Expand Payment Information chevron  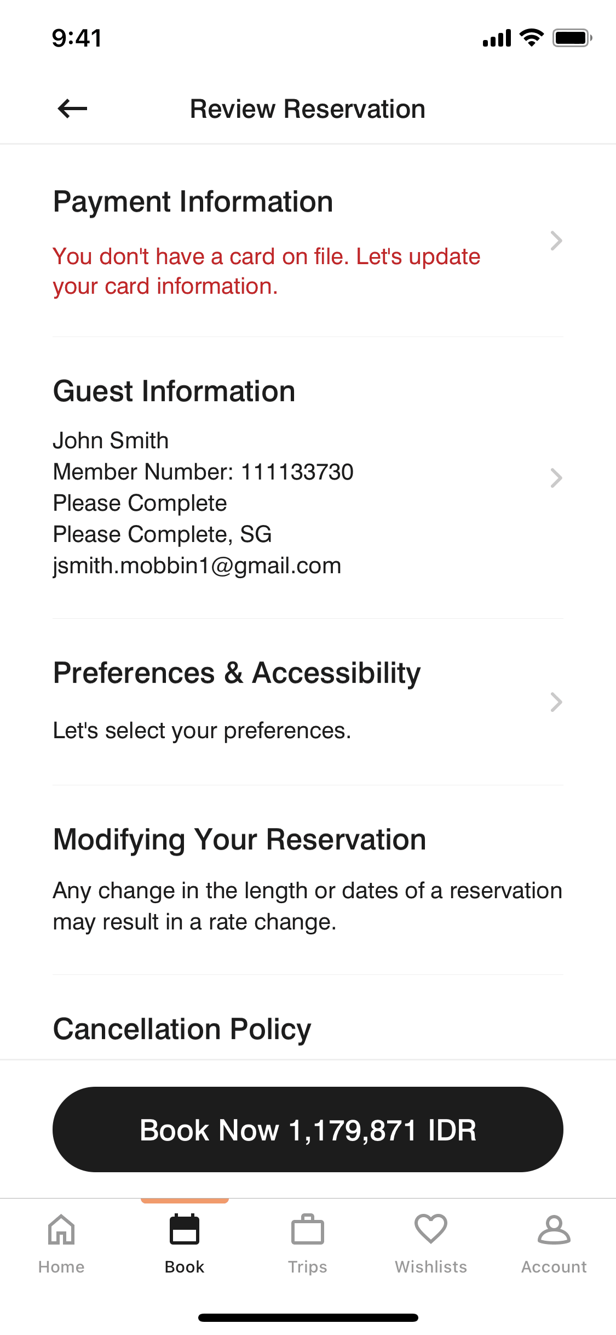556,241
